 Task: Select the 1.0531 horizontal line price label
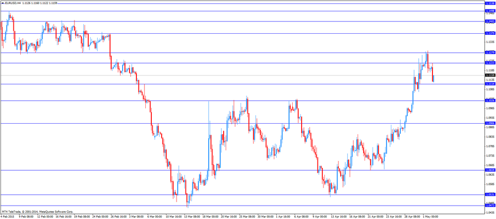490,195
